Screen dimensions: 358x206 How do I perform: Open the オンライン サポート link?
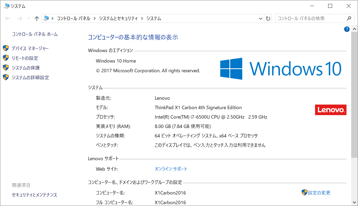(x=171, y=169)
